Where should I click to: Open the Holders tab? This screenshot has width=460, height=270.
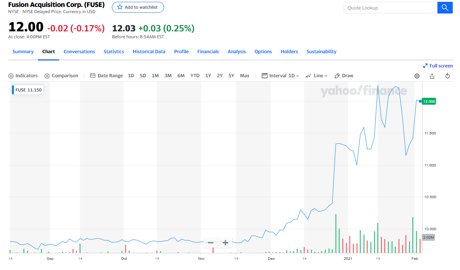(289, 52)
